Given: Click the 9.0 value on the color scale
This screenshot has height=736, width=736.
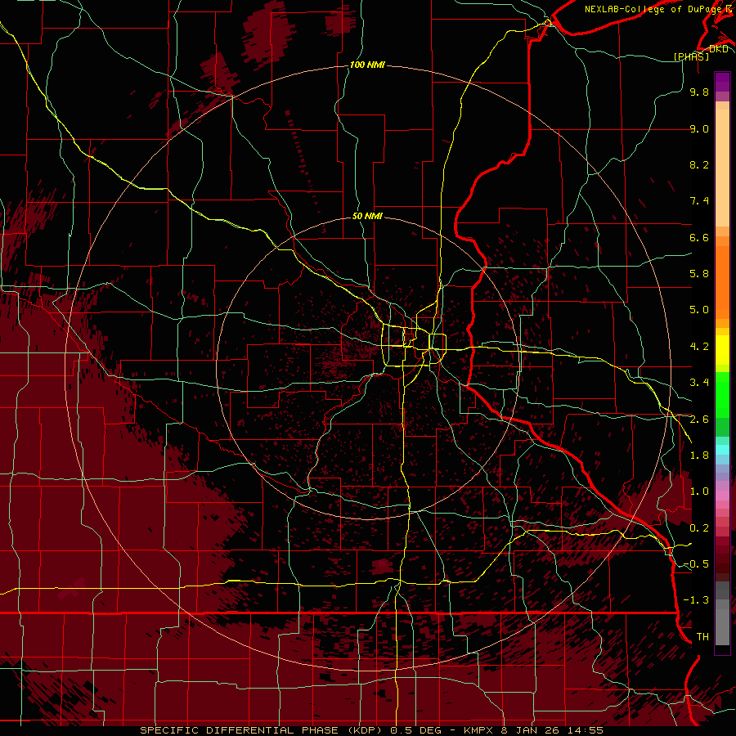Looking at the screenshot, I should click(699, 128).
